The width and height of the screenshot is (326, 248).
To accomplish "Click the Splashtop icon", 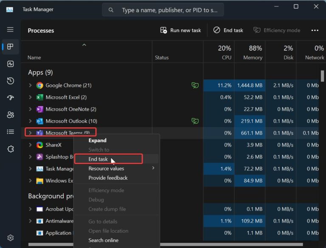I will (39, 156).
